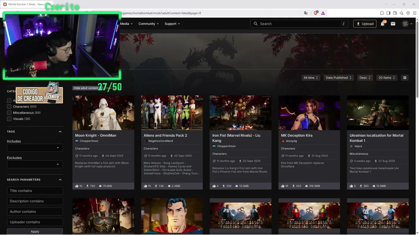This screenshot has height=235, width=419.
Task: Tick the Characters category checkbox
Action: click(9, 107)
